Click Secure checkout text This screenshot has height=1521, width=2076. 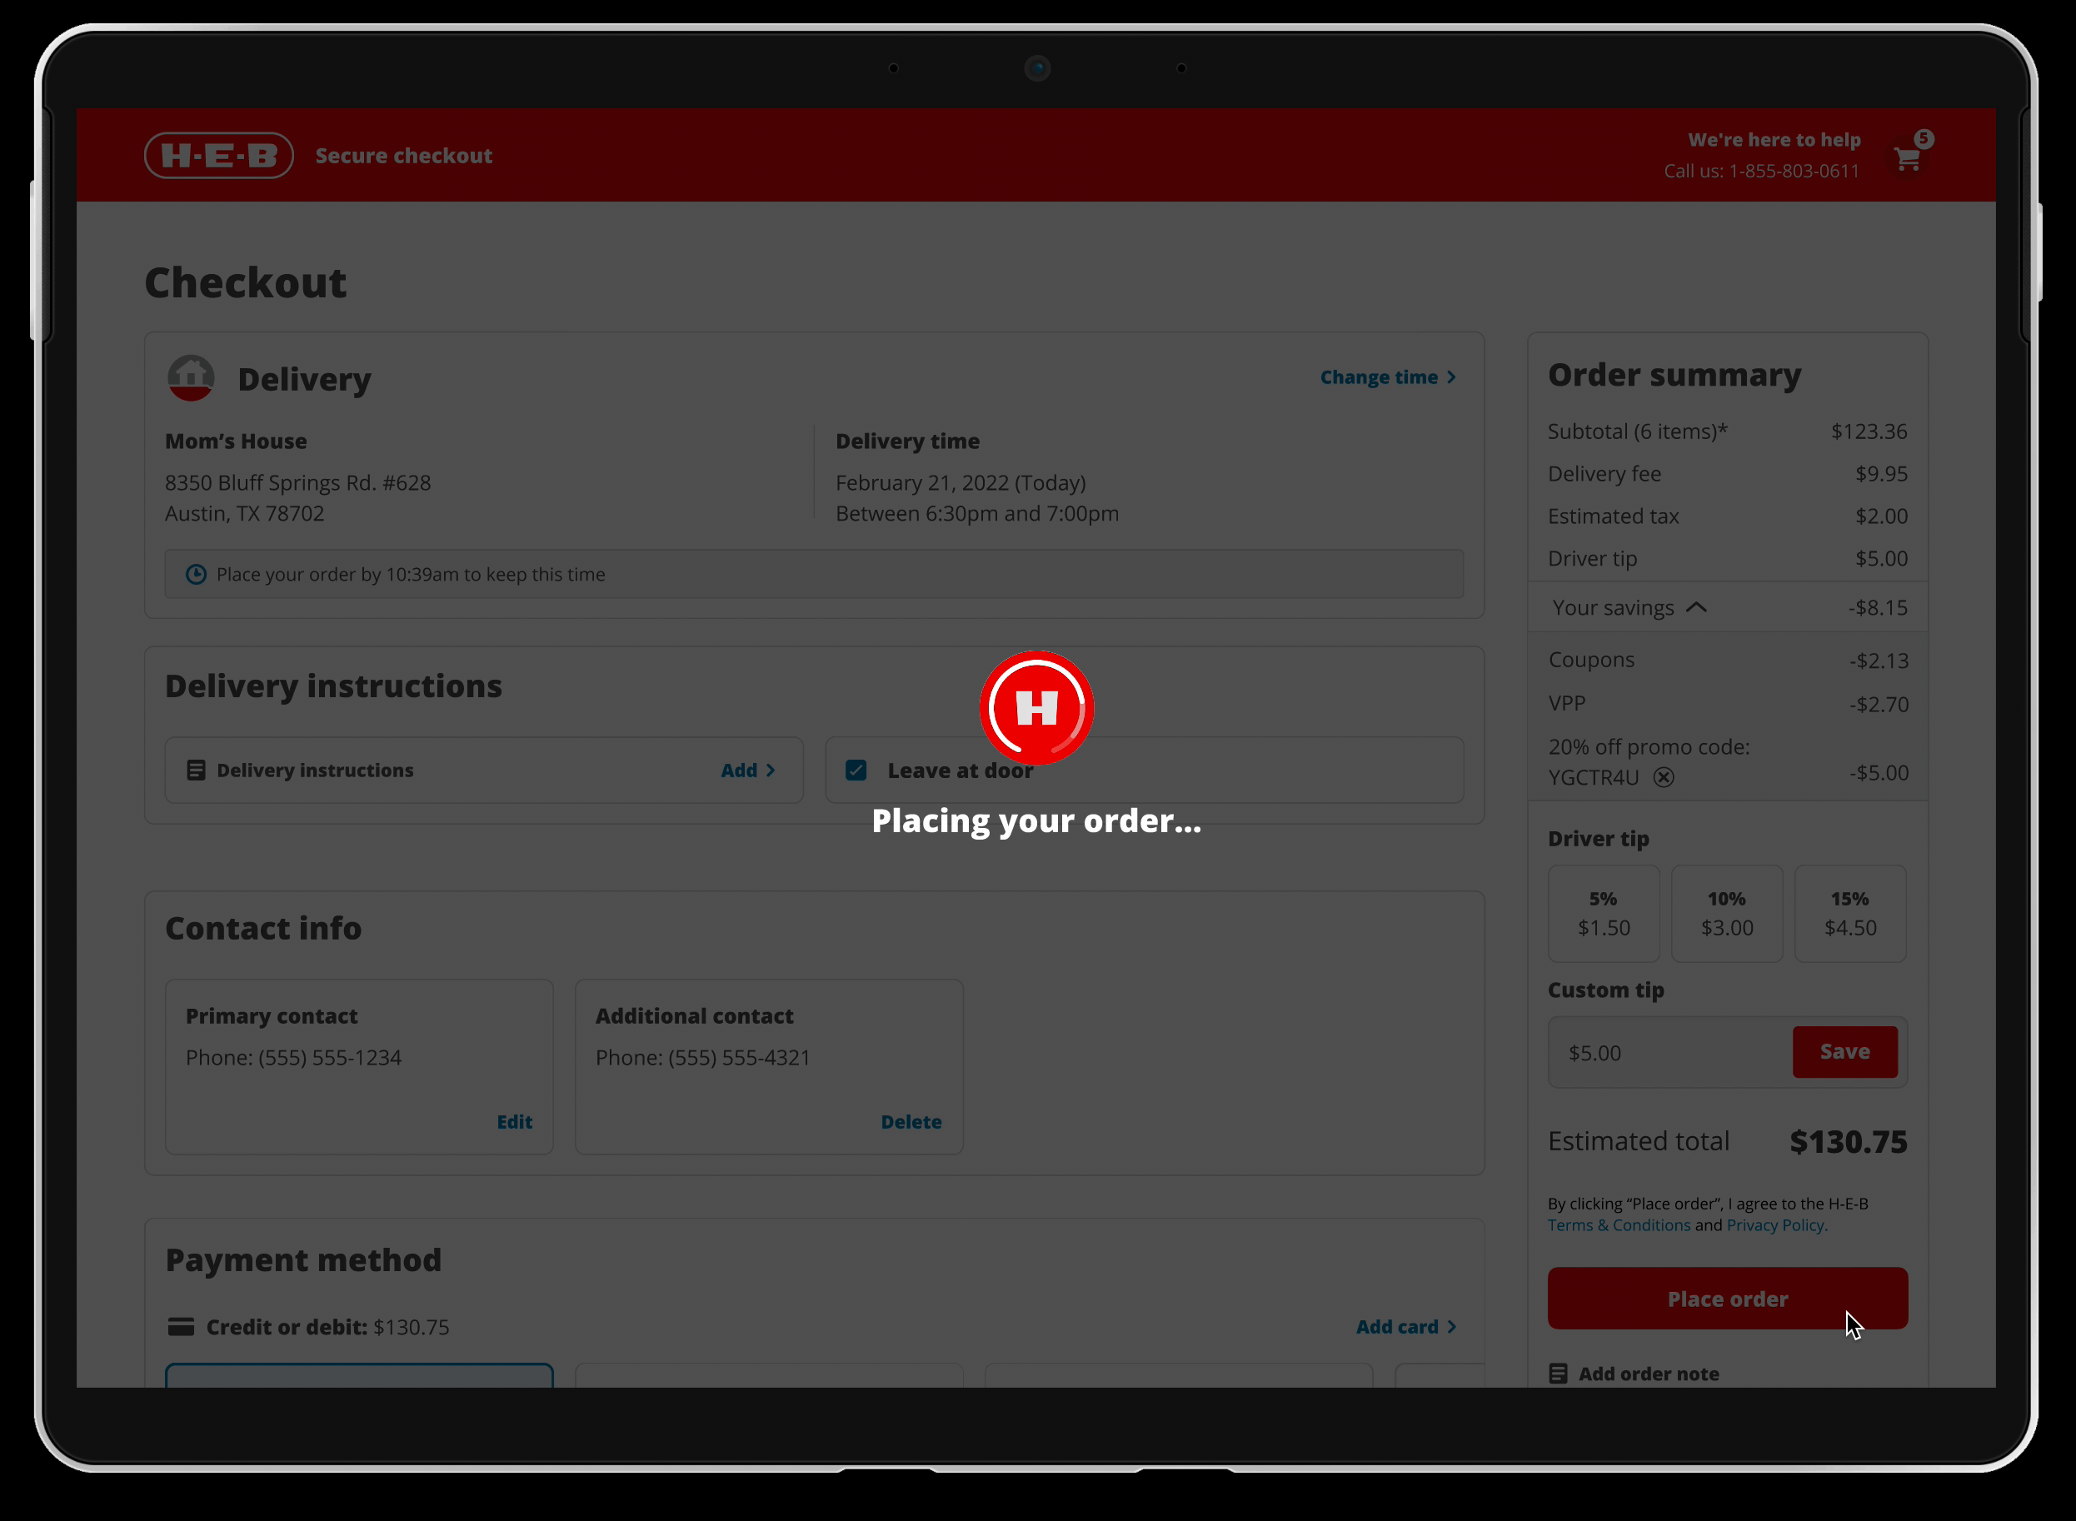pos(403,156)
